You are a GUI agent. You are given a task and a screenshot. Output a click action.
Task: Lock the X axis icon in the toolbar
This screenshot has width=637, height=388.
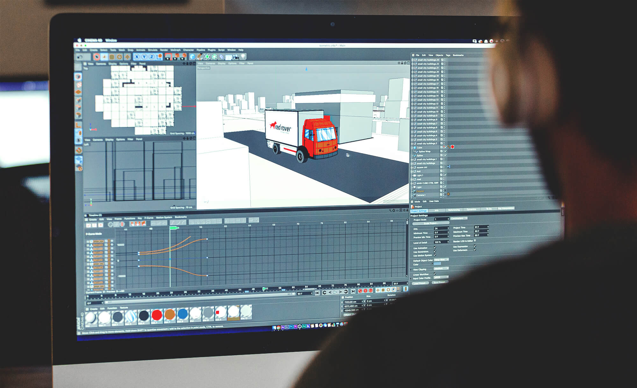[137, 57]
